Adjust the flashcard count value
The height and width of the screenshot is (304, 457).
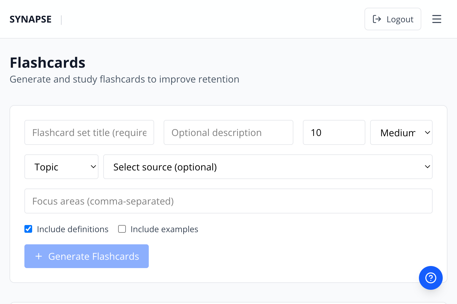point(334,132)
